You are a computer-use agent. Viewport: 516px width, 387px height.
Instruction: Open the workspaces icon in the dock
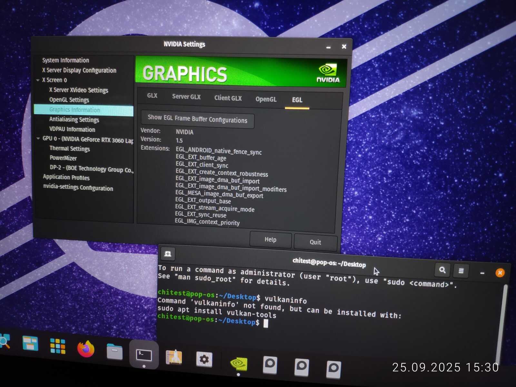pyautogui.click(x=30, y=343)
